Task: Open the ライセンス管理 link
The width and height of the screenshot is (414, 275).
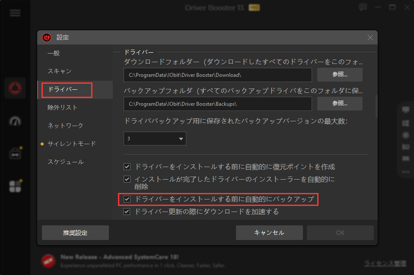Action: pos(385,263)
